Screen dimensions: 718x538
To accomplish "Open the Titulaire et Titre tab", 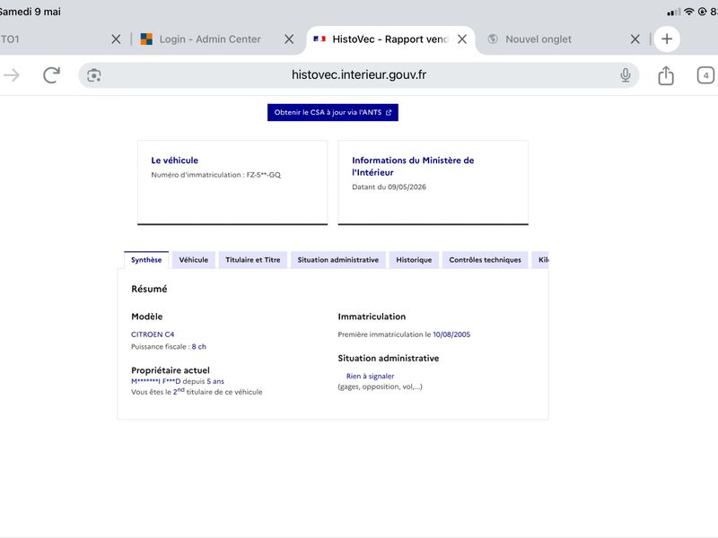I will 253,260.
